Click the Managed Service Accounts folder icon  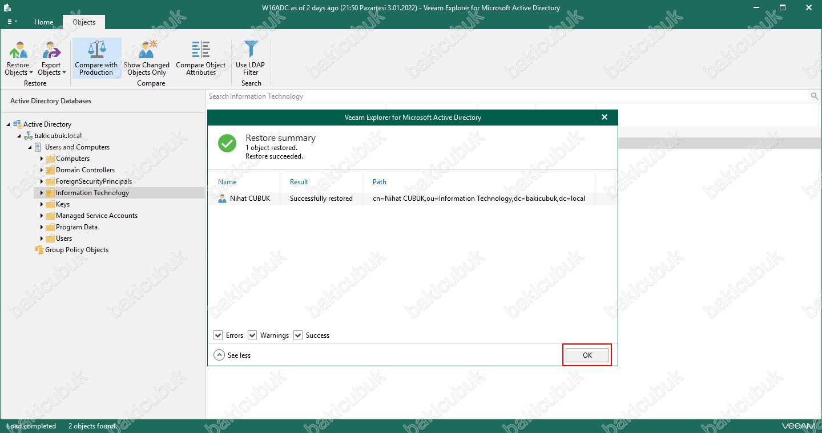click(50, 216)
